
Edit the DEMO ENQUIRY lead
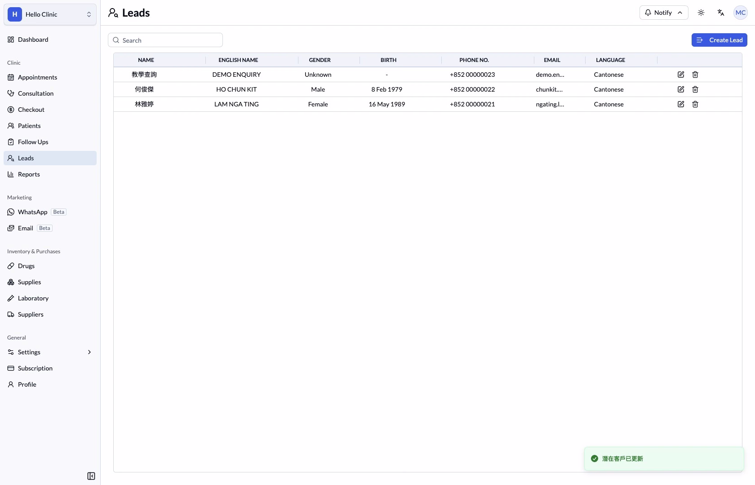tap(681, 75)
